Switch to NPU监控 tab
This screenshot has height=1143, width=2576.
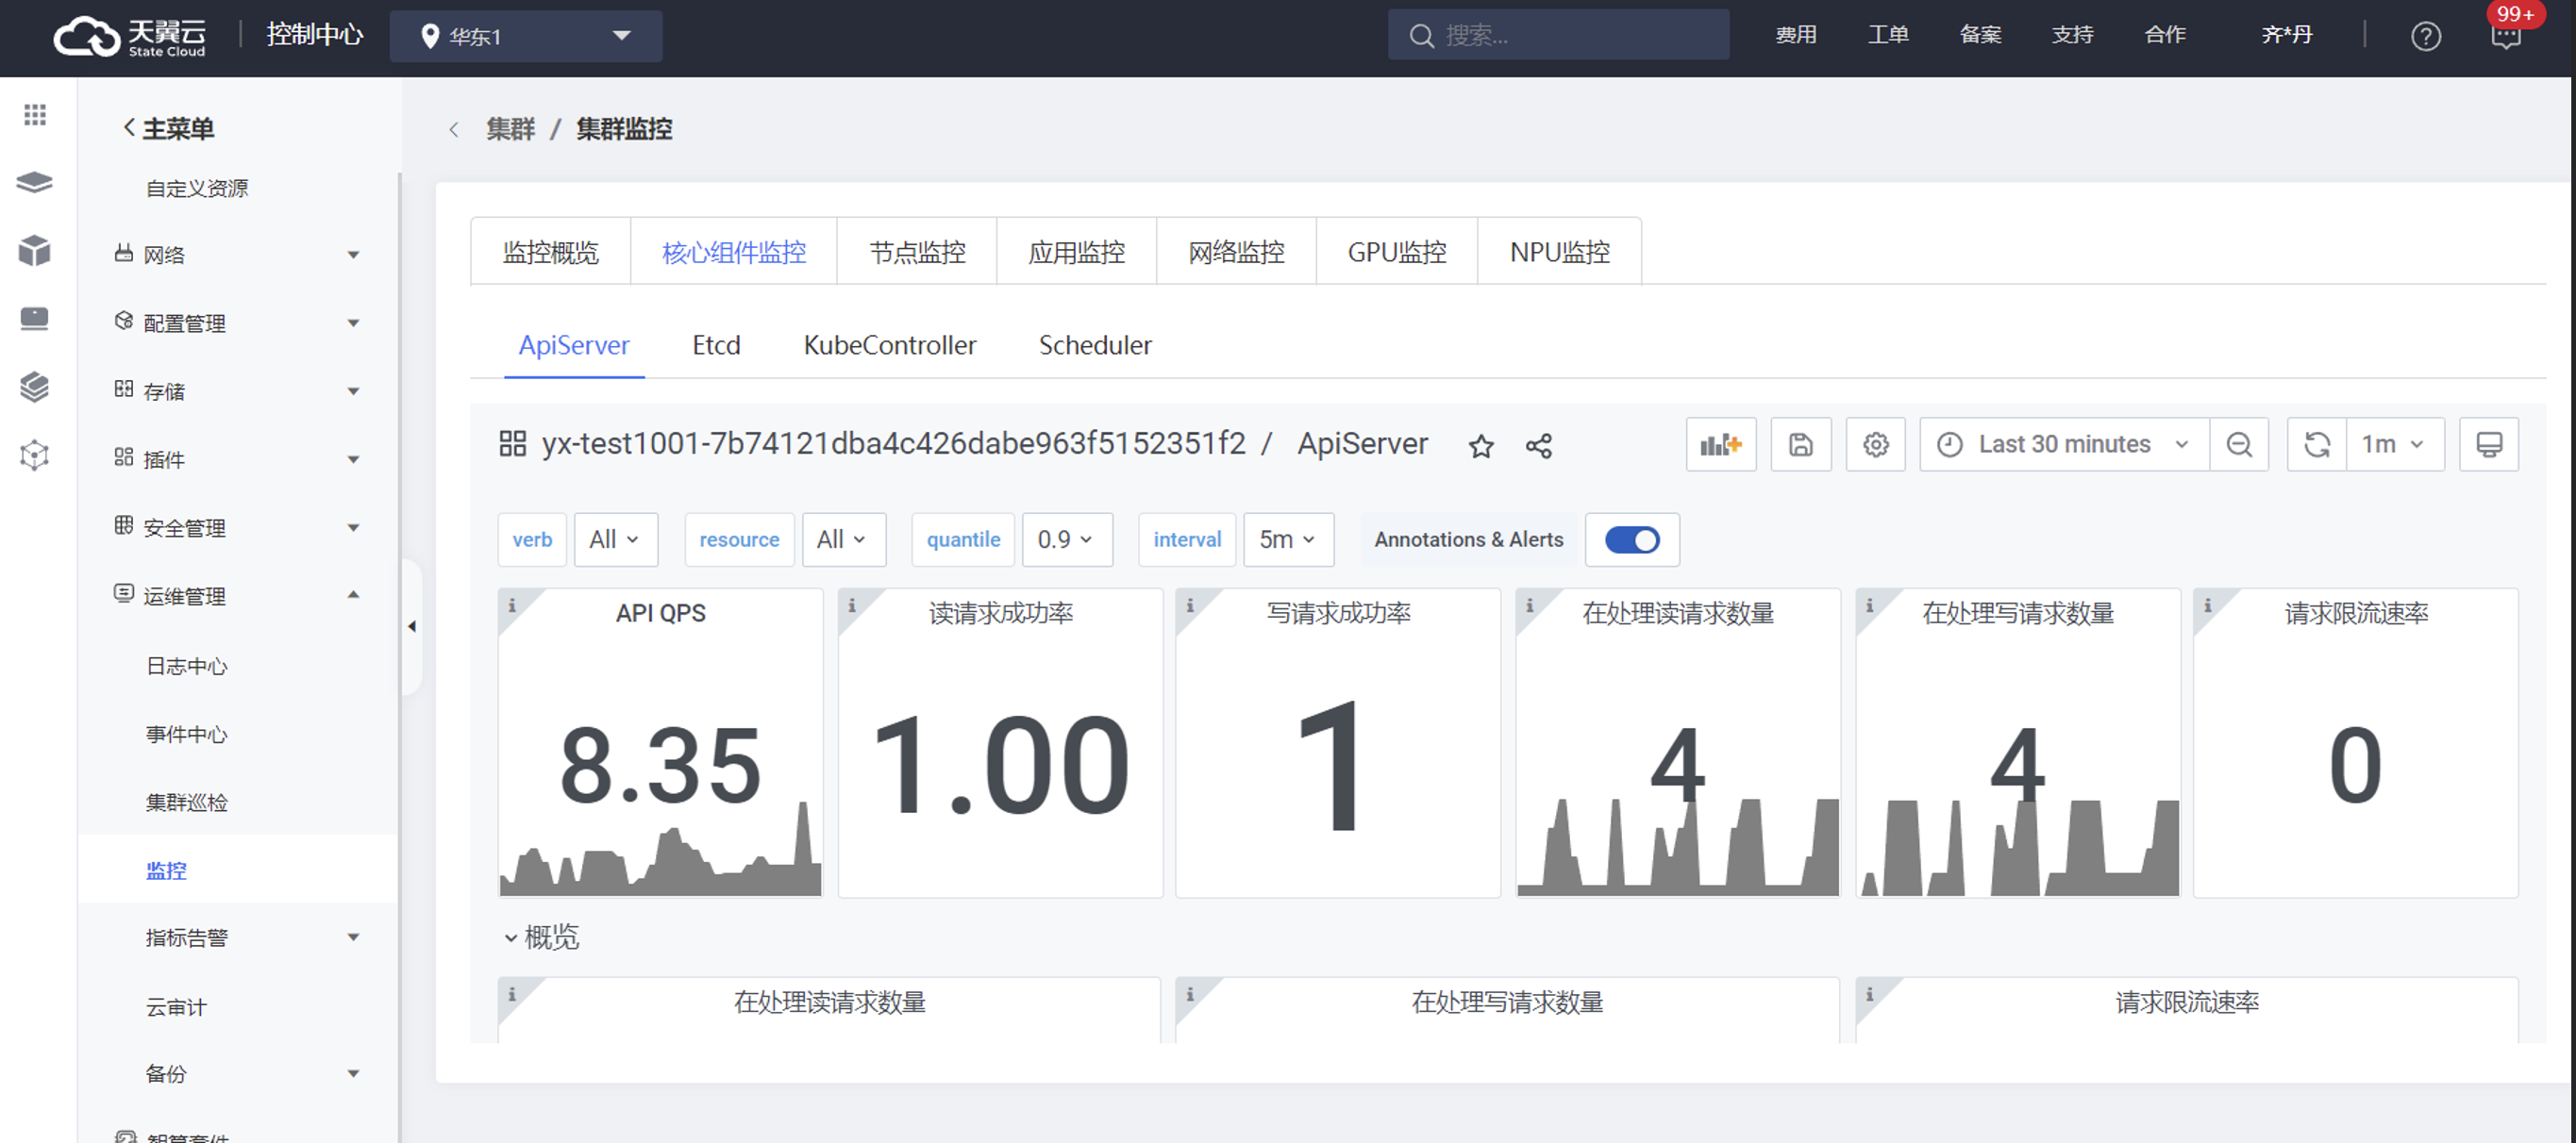1560,252
